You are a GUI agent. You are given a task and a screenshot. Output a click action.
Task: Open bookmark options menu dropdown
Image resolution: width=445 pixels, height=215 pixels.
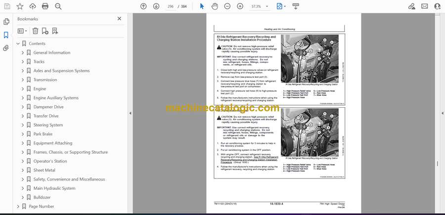click(22, 31)
